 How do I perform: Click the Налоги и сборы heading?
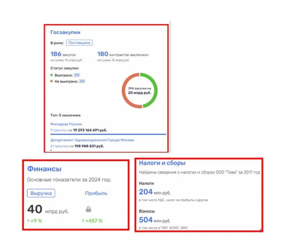[162, 163]
